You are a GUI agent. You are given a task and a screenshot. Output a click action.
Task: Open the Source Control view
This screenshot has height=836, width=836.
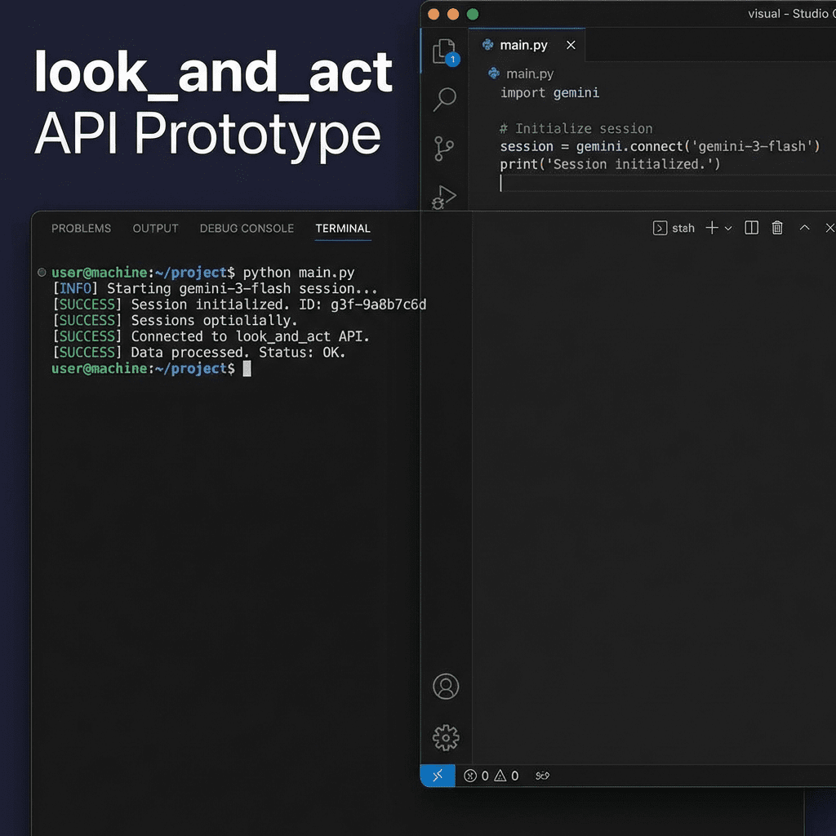[x=445, y=149]
